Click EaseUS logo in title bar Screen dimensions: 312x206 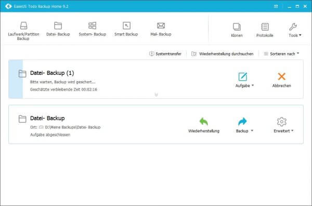pyautogui.click(x=8, y=6)
